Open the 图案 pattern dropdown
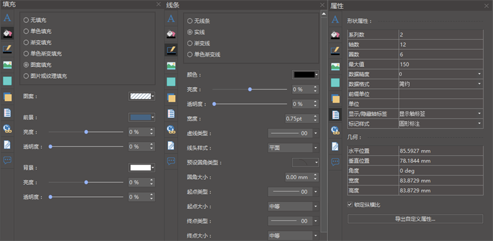 (x=142, y=97)
